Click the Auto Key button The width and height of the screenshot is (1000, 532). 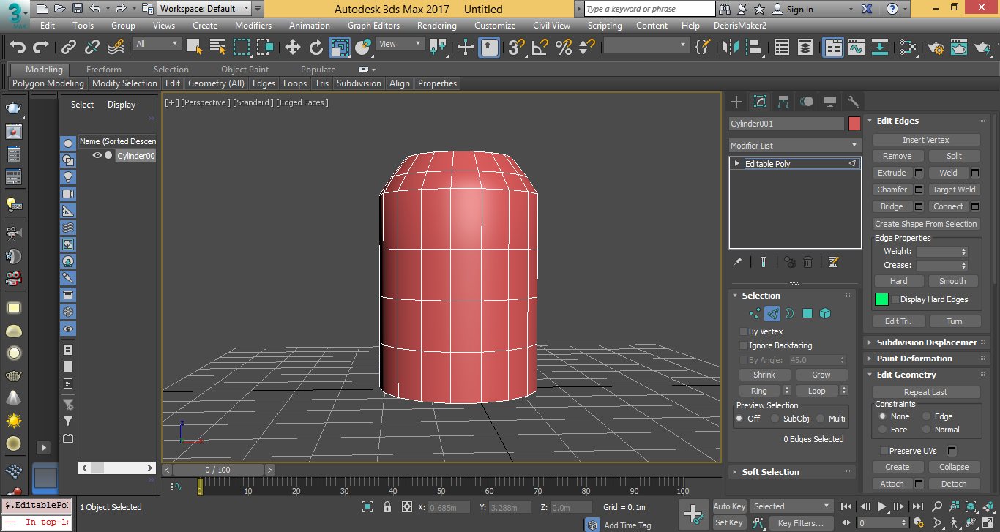[730, 506]
